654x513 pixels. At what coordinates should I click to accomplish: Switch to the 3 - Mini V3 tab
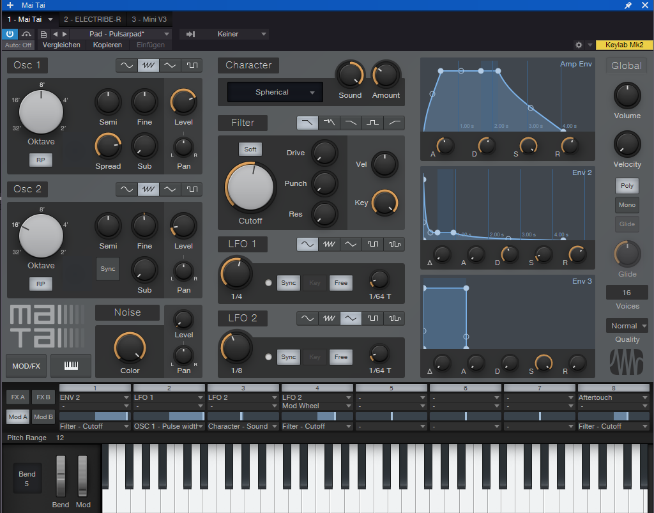pyautogui.click(x=149, y=19)
